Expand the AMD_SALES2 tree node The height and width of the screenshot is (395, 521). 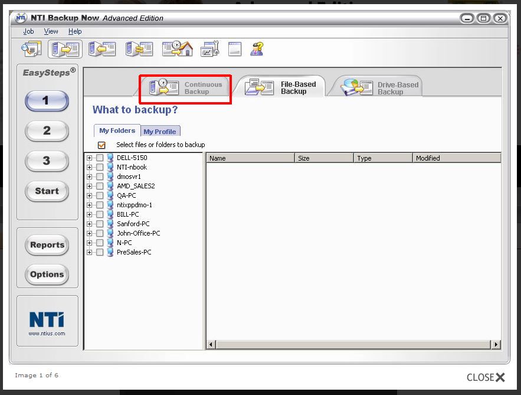pos(89,186)
